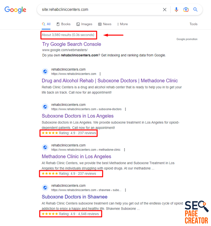Viewport: 211px width, 226px height.
Task: Open three-dot options beside rehabcliniccenters.com homepage URL
Action: coord(100,74)
